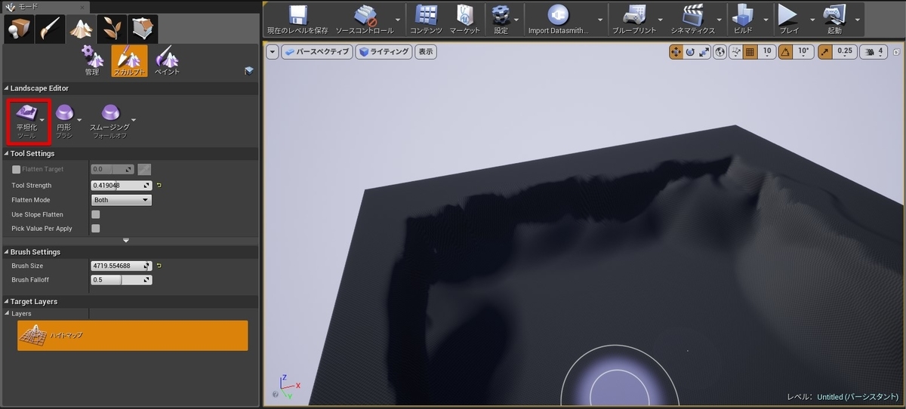The height and width of the screenshot is (409, 906).
Task: Reset Tool Strength with the yellow arrow
Action: point(159,185)
